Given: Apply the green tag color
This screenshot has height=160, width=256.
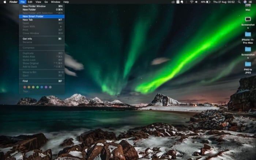Looking at the screenshot, I should 37,87.
